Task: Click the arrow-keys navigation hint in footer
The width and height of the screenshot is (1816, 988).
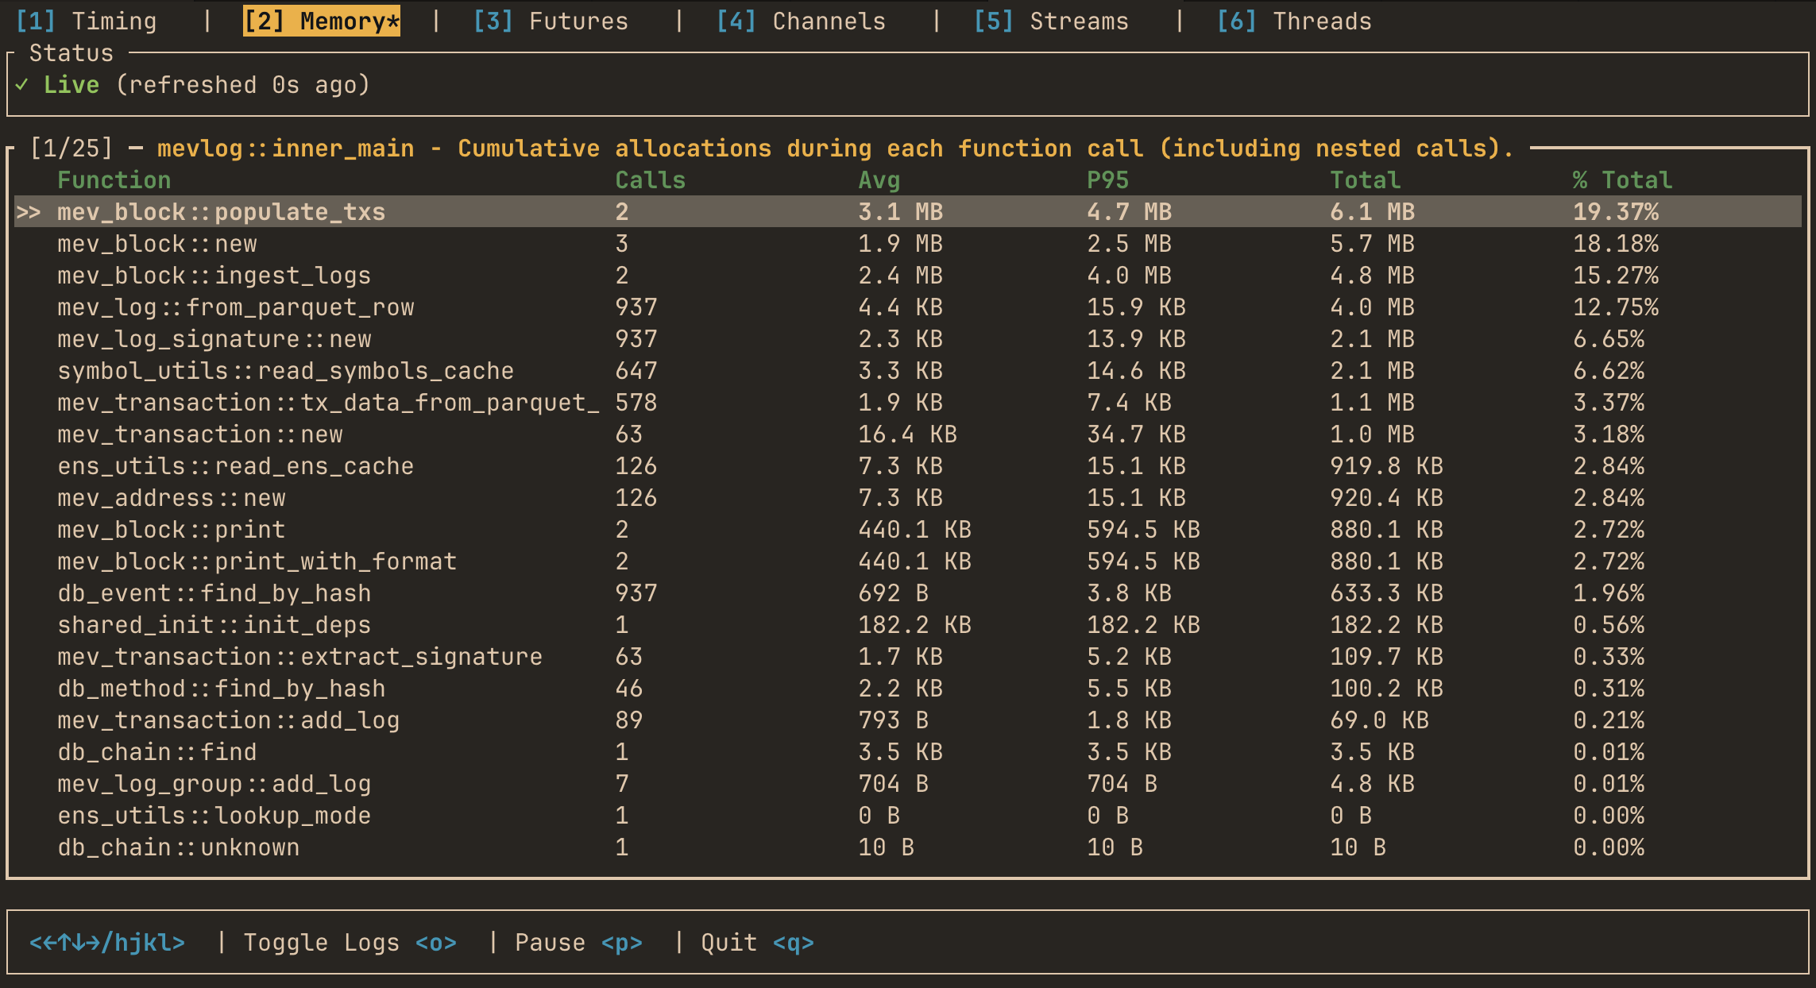Action: coord(106,942)
